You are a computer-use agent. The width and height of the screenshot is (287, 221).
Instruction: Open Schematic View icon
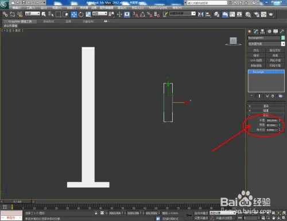tap(239, 14)
